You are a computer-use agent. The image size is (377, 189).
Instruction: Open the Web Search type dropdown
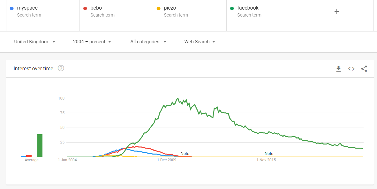click(200, 42)
